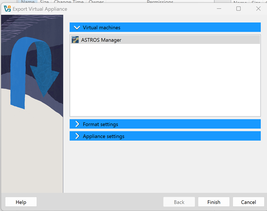Click empty space in the virtual machines list
Screen dimensions: 267x211
point(165,82)
